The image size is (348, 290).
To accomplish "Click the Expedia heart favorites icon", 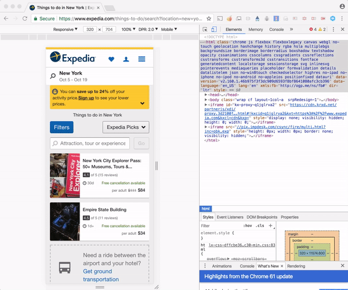I will (x=111, y=59).
